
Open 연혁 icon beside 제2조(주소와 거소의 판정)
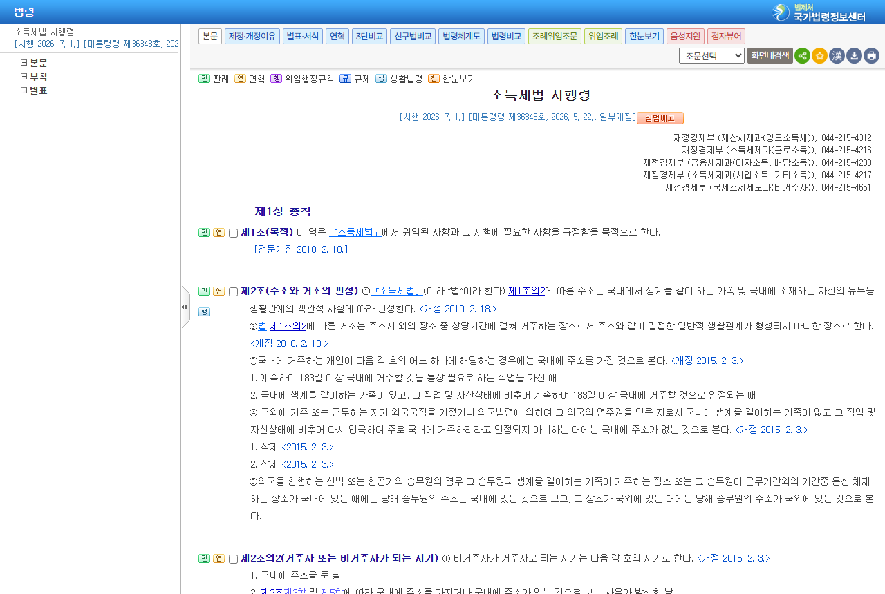tap(218, 291)
